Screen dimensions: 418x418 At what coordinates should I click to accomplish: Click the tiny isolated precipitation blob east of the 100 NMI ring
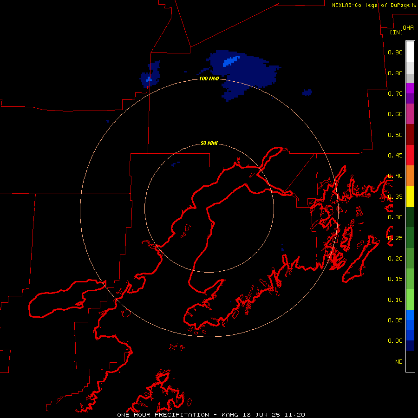pos(307,92)
